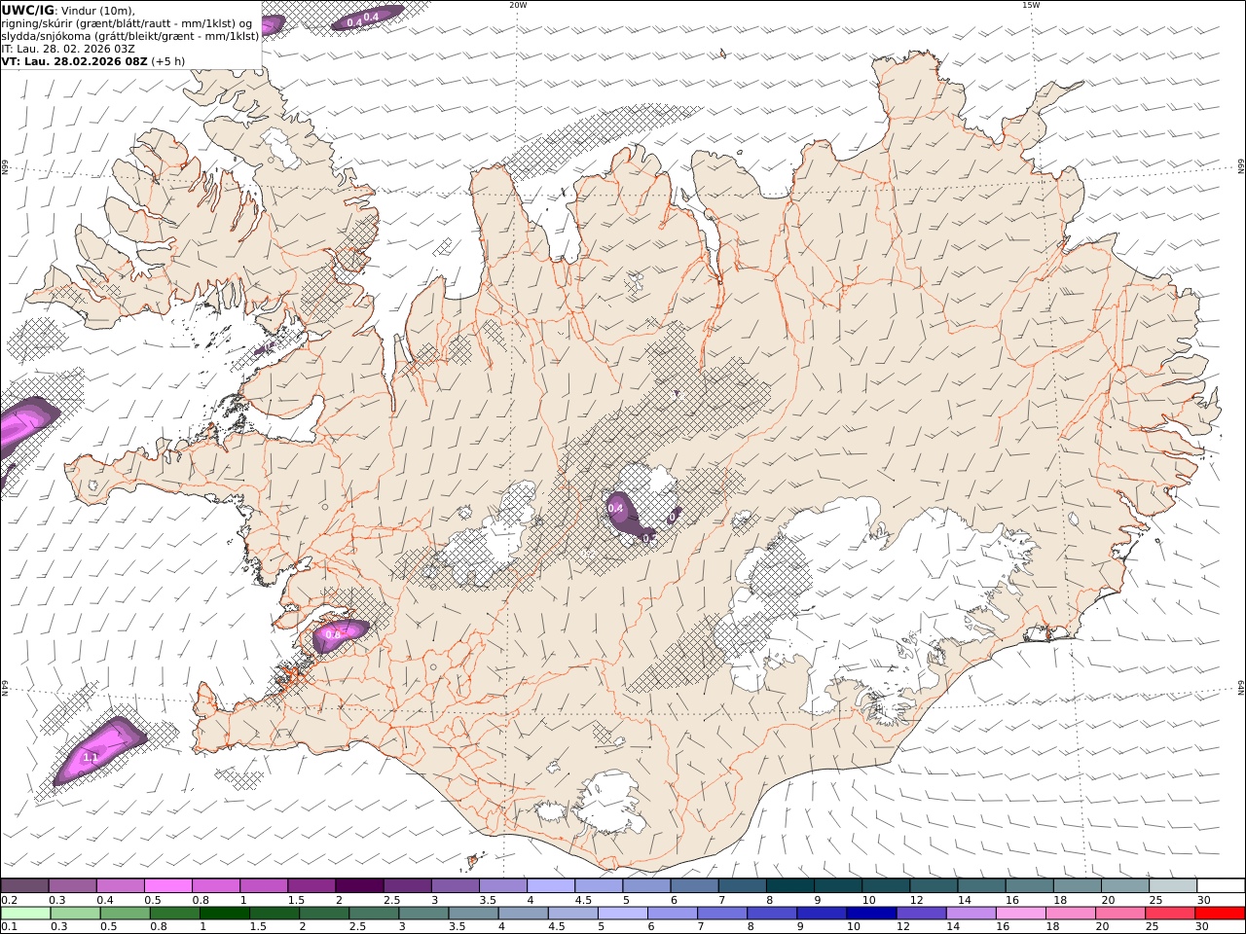The width and height of the screenshot is (1246, 934).
Task: Click the 'IT: Lau. 28. 02. 2026 03Z' line
Action: point(68,48)
